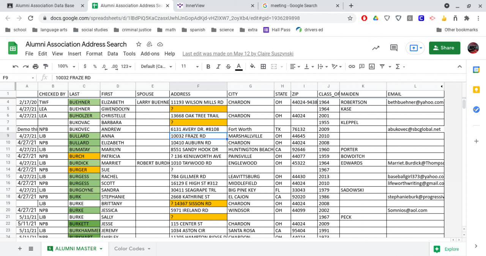
Task: Open comment history icon
Action: [x=394, y=48]
